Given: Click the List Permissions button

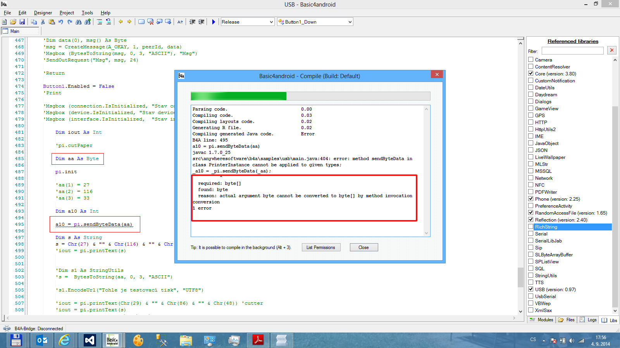Looking at the screenshot, I should [321, 247].
